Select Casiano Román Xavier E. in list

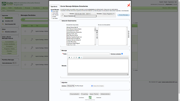74,40
